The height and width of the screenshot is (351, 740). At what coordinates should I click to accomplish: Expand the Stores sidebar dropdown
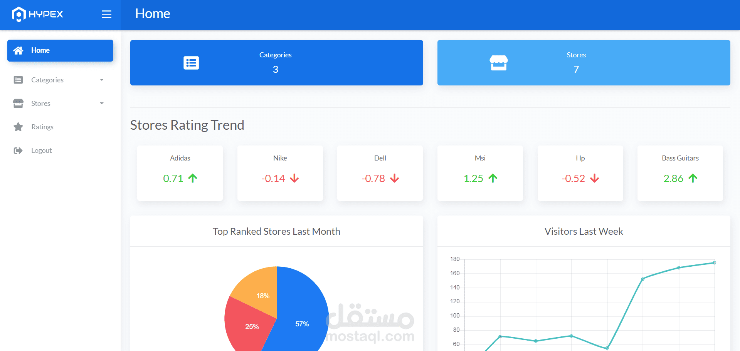tap(101, 103)
